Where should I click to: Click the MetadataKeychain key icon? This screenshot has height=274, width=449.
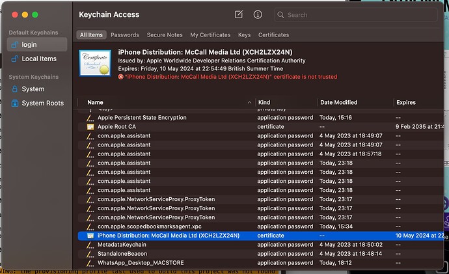[x=90, y=245]
